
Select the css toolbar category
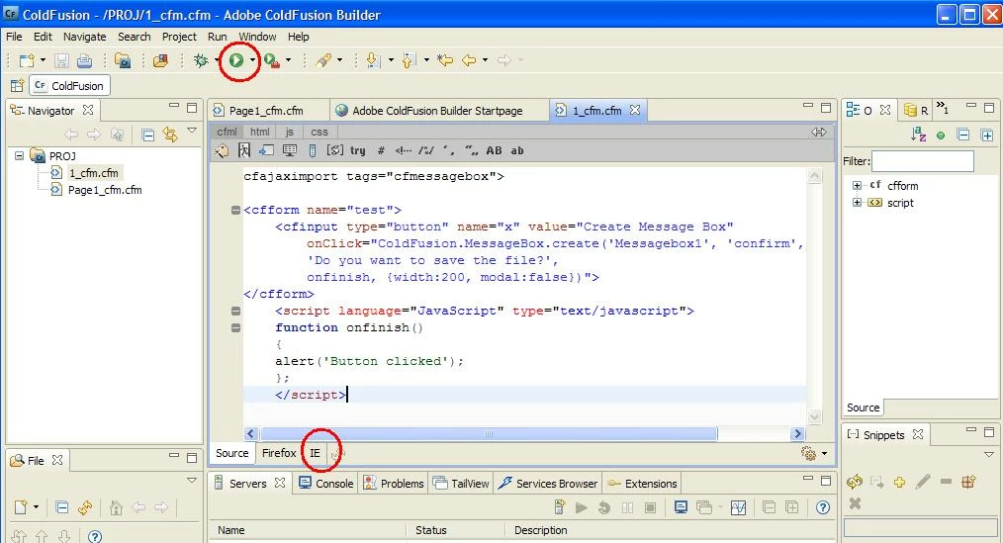(x=319, y=132)
